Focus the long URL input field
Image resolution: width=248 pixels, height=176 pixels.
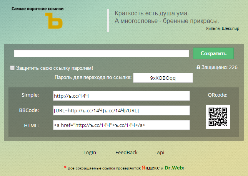pyautogui.click(x=102, y=53)
